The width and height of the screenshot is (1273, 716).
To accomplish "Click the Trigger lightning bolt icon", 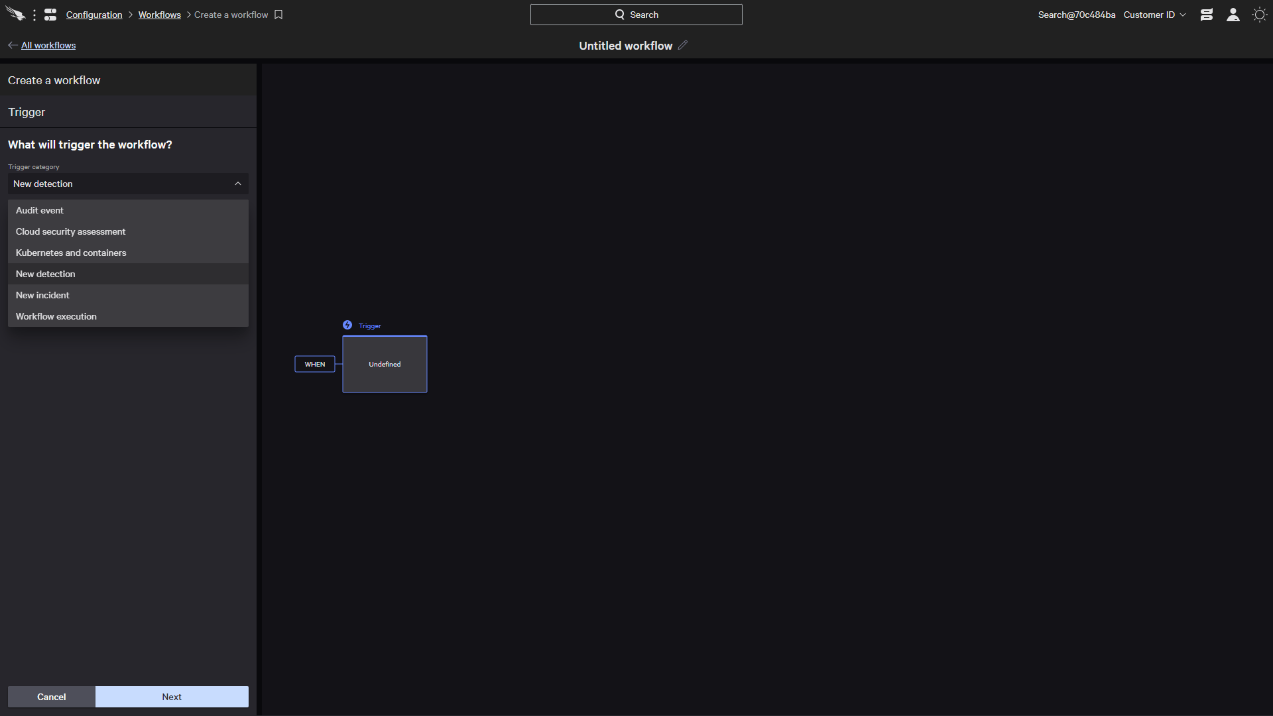I will point(347,325).
